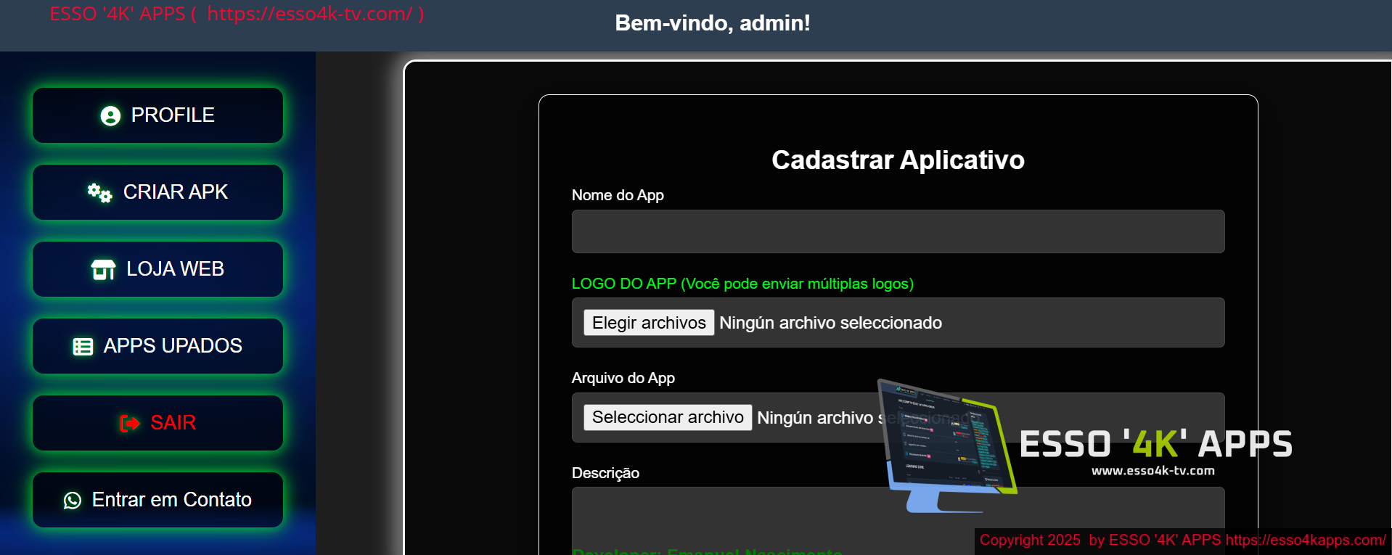Focus the Descrição text area

point(898,521)
